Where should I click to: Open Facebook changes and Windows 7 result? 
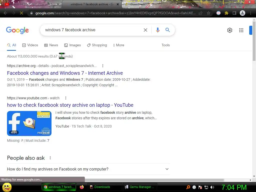pos(65,73)
